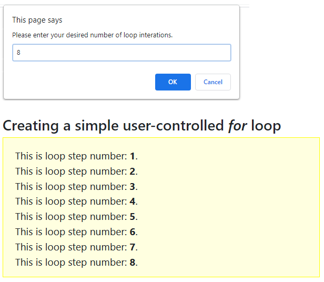Select the 'loop step number: 3' line

76,187
